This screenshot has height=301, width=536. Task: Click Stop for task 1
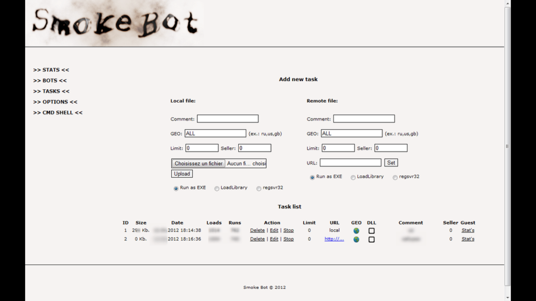(288, 230)
